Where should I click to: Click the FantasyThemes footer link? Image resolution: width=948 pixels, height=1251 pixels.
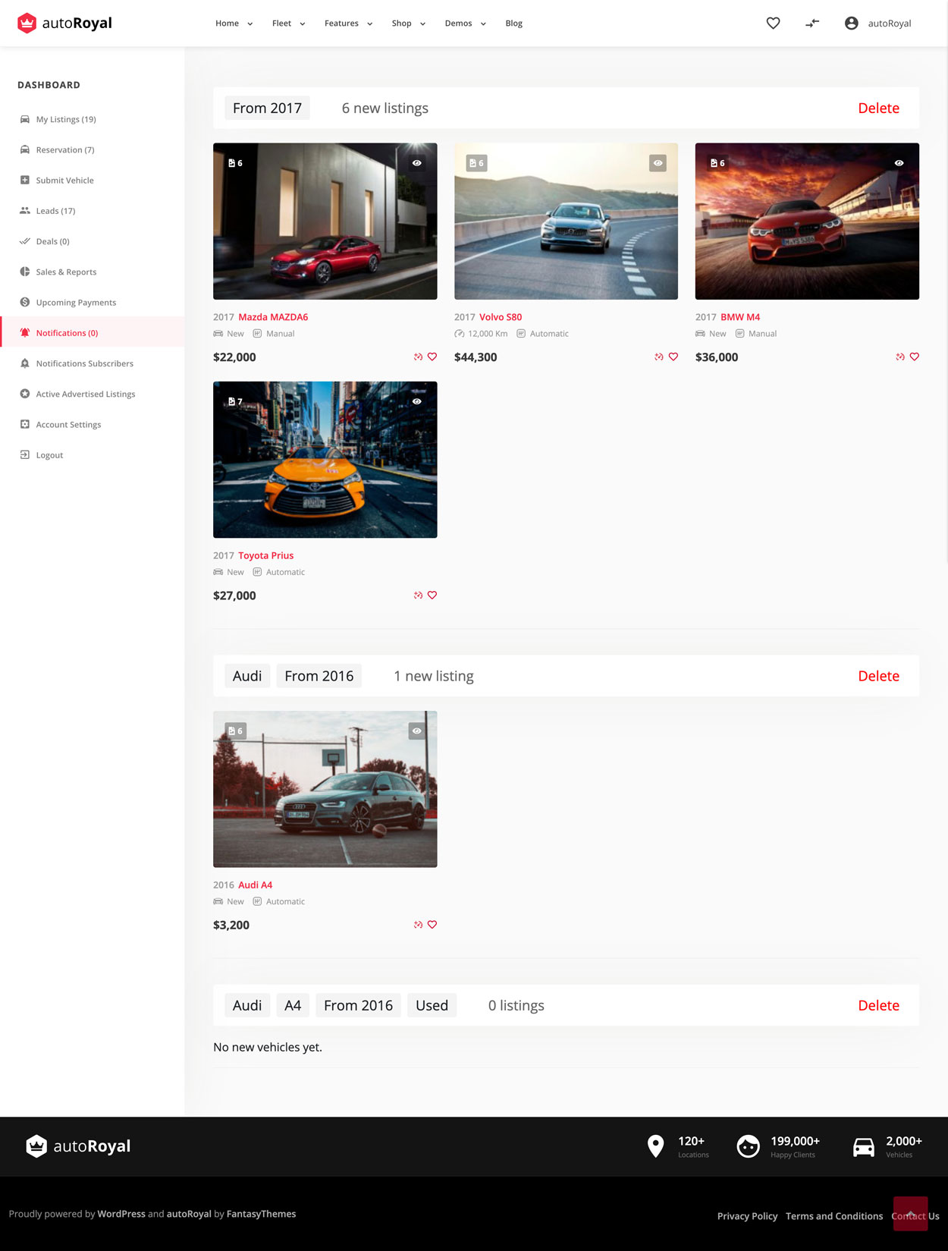(261, 1214)
